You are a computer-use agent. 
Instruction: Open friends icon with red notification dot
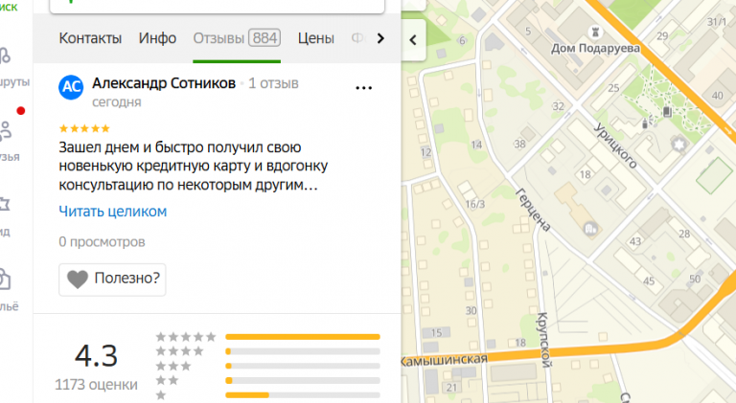point(6,131)
